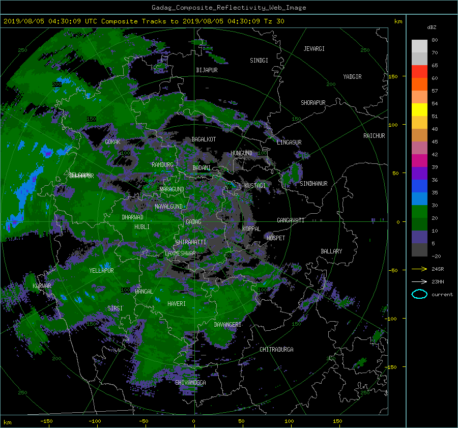This screenshot has height=428, width=458.
Task: Click the cyan current storm ellipse icon
Action: click(x=419, y=294)
